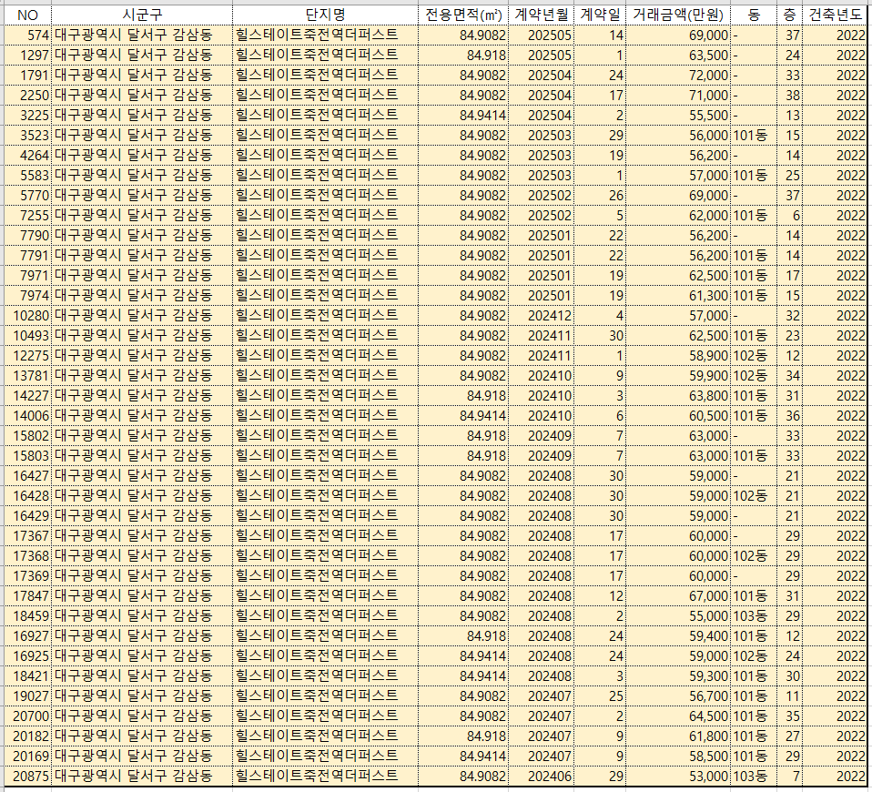Click NO cell 1297
Viewport: 872px width, 792px height.
(x=28, y=55)
